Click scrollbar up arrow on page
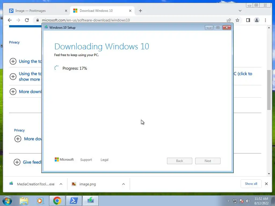The image size is (275, 206). [x=269, y=28]
